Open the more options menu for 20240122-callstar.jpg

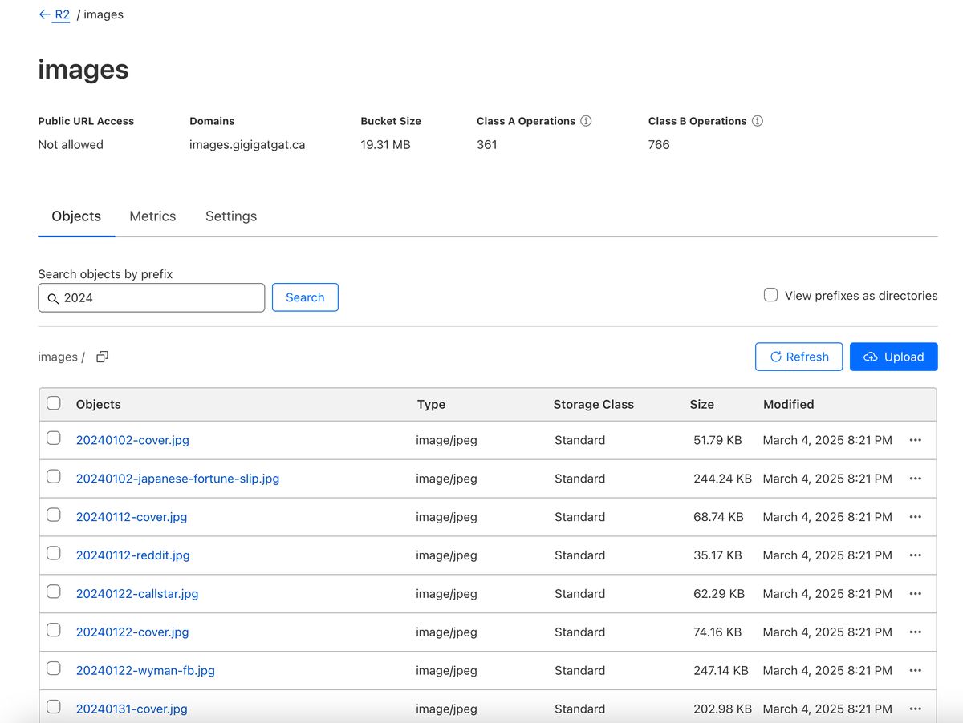tap(915, 594)
